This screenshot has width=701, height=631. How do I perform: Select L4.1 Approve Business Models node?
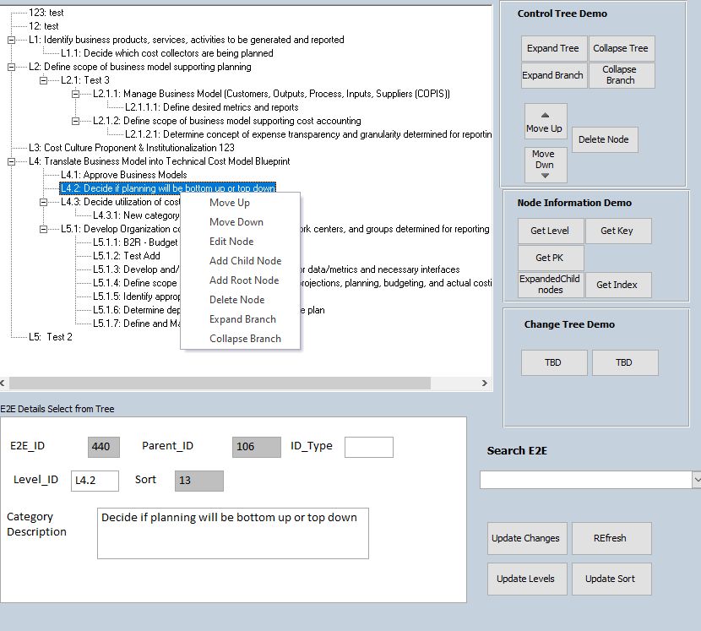point(124,175)
